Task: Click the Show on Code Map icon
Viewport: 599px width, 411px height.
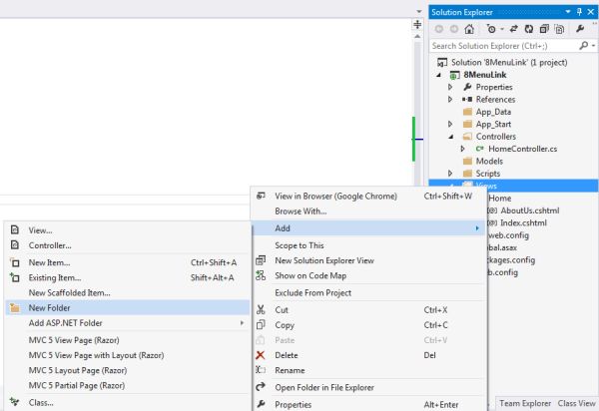Action: (261, 275)
